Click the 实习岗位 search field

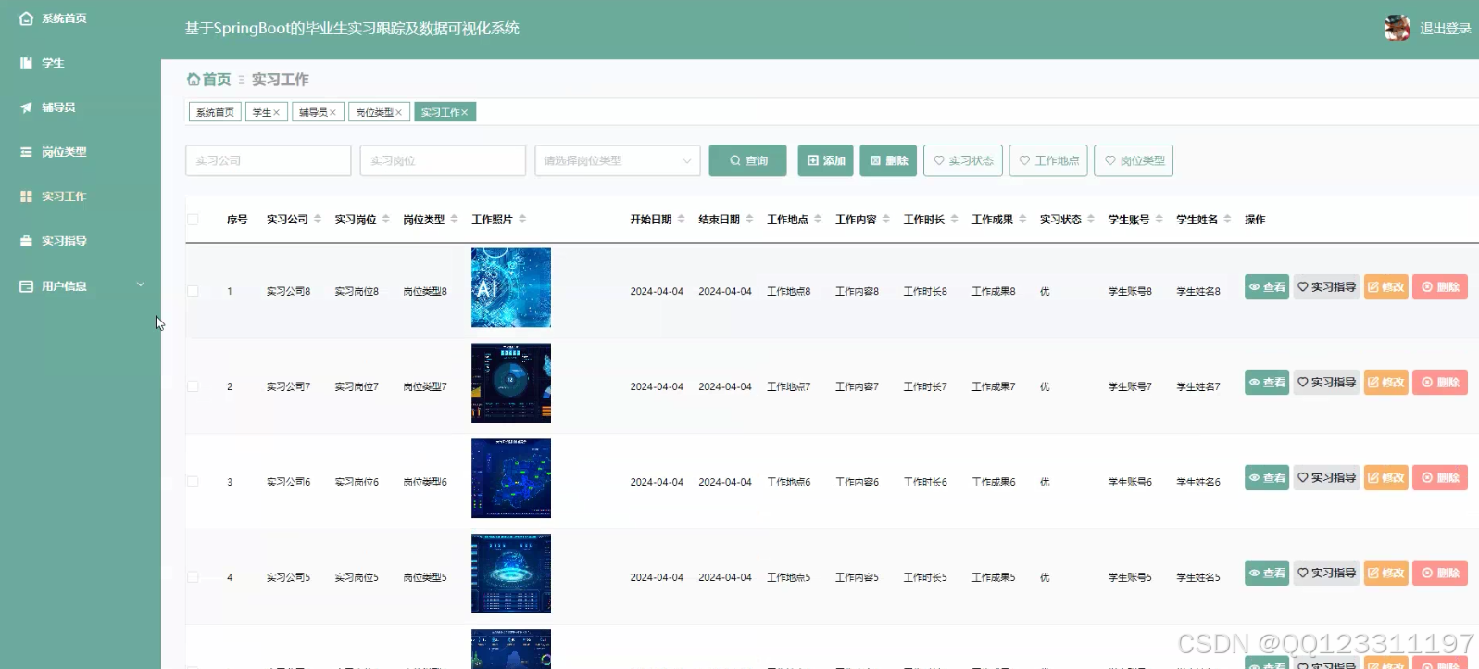[443, 160]
